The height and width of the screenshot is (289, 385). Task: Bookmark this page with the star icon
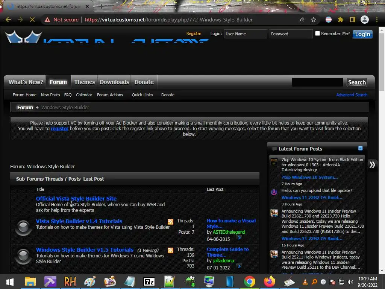pyautogui.click(x=314, y=20)
